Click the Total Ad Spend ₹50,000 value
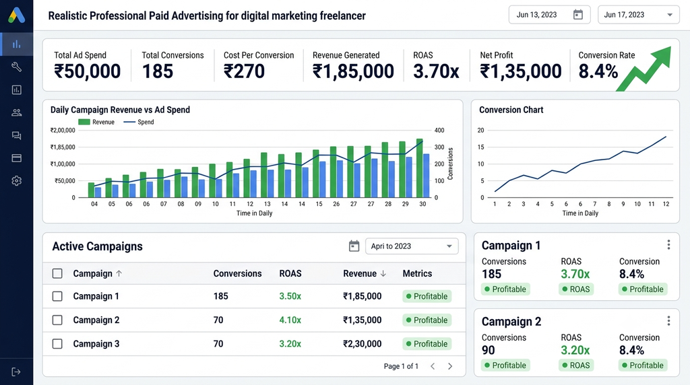 (x=87, y=71)
